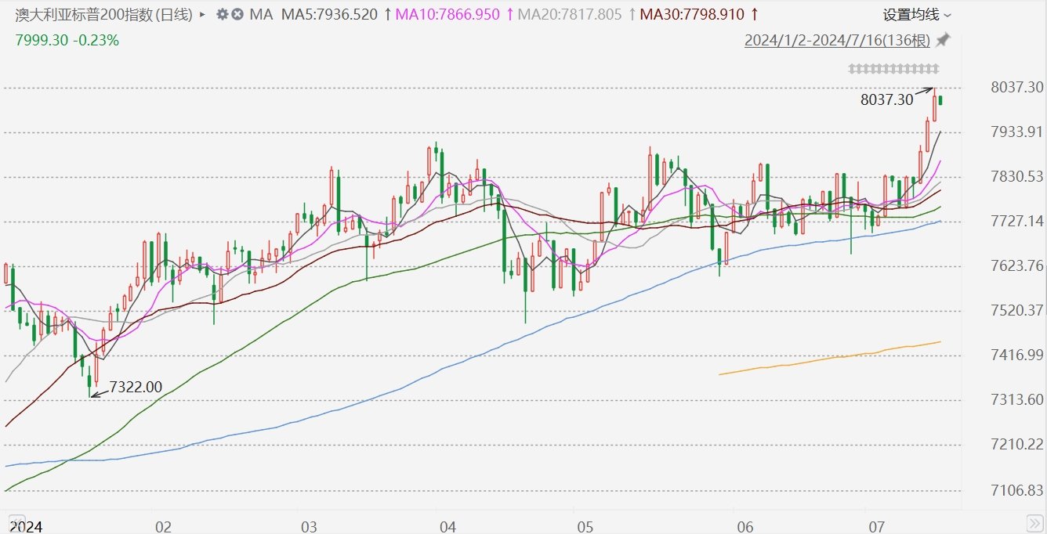
Task: Click the scroll-left double-chevron at the bottom left
Action: coord(13,522)
